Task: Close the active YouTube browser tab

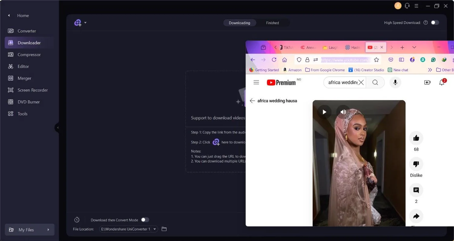Action: [x=382, y=47]
